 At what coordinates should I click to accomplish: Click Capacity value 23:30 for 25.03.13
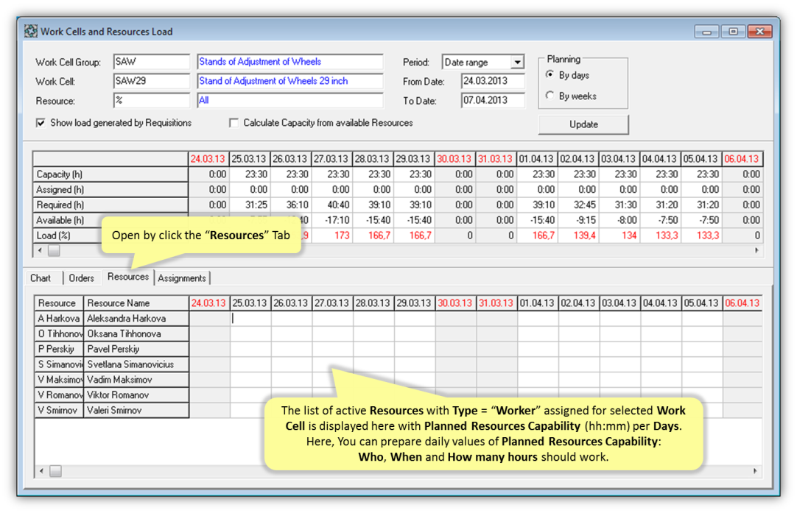(x=249, y=174)
